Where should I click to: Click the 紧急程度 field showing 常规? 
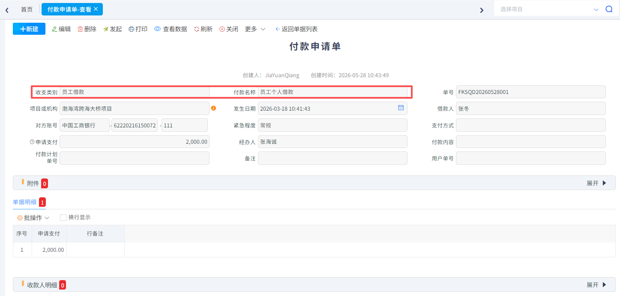(332, 125)
